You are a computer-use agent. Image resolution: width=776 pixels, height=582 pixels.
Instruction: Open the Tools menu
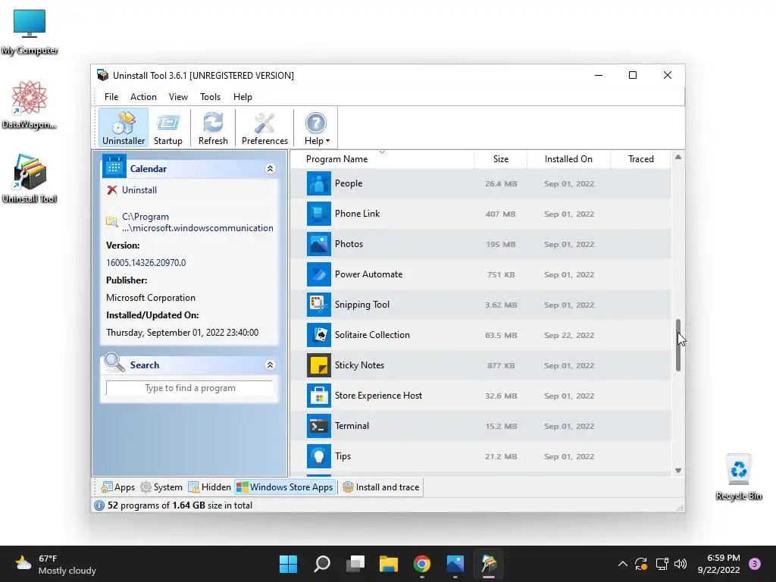211,97
